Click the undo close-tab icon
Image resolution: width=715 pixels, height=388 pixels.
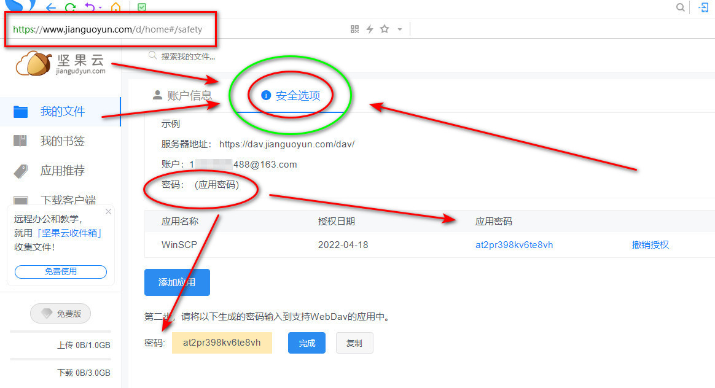click(90, 7)
